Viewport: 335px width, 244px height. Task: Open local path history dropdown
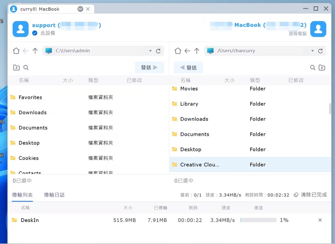(x=150, y=51)
